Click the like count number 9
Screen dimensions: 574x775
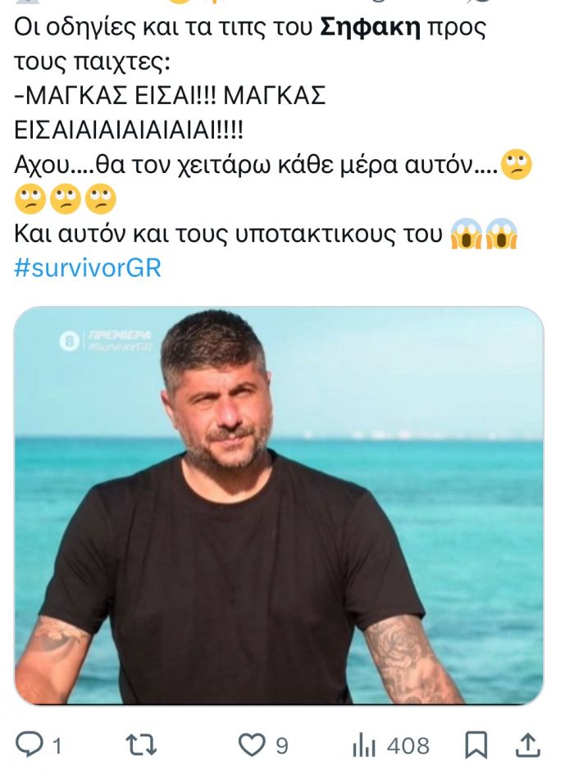281,745
